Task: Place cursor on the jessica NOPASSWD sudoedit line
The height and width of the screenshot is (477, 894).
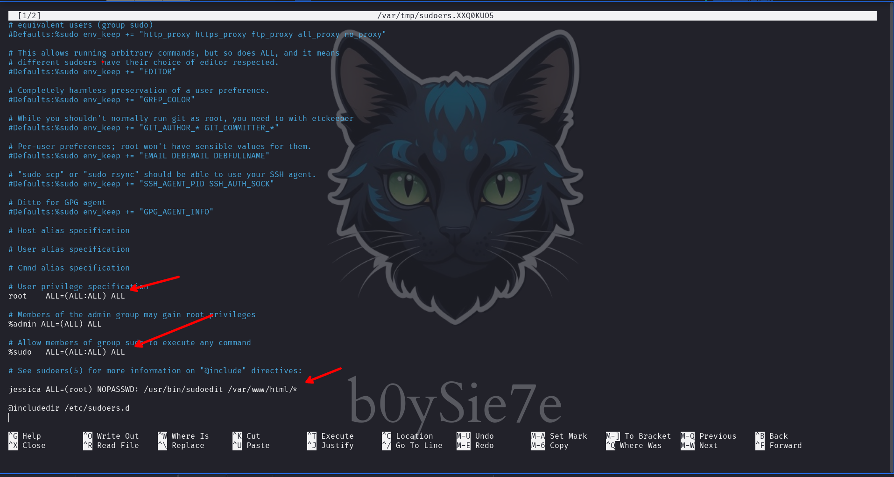Action: click(x=153, y=389)
